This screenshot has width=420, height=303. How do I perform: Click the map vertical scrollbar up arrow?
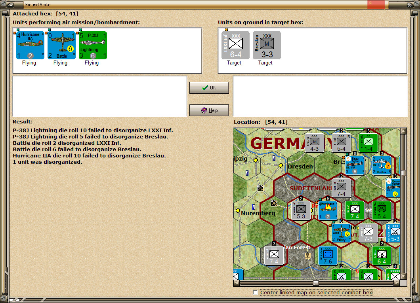404,131
